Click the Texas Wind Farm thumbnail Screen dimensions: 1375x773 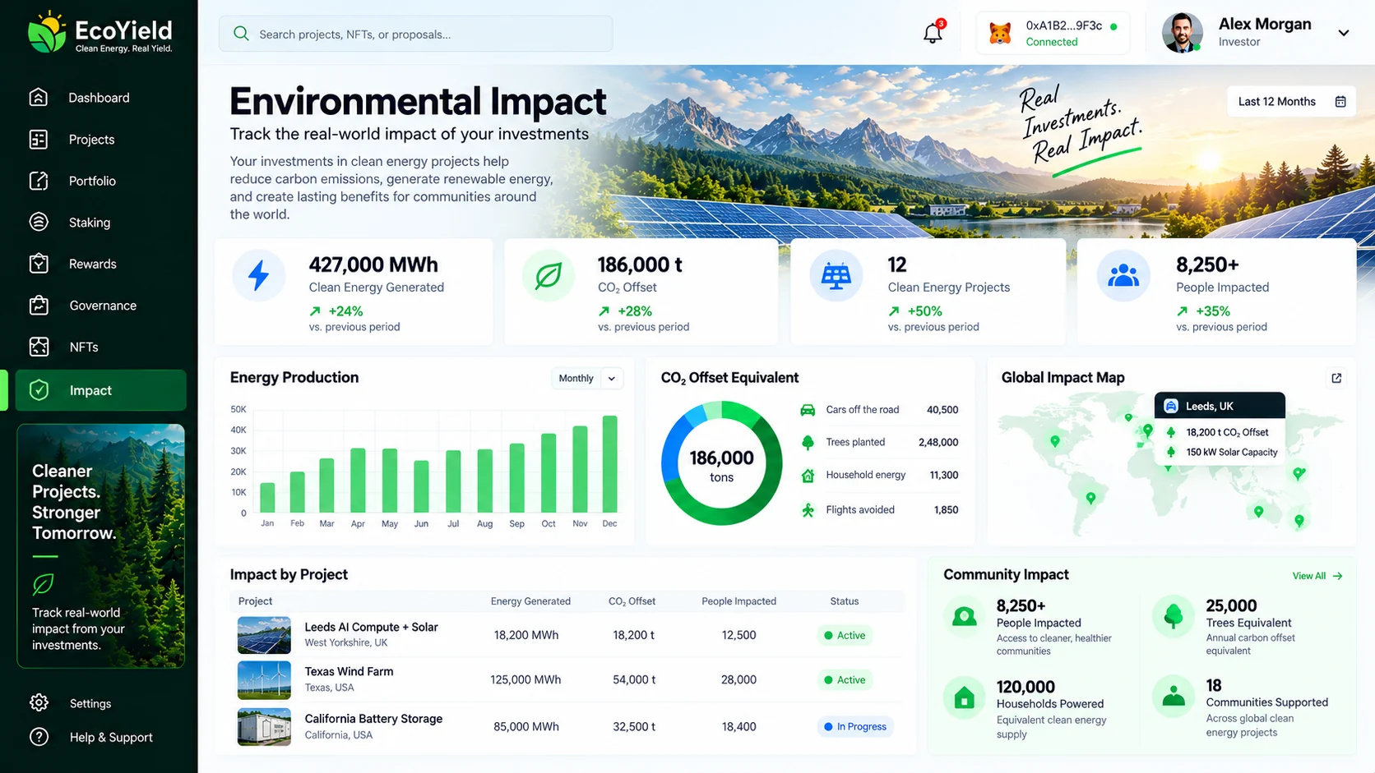264,680
